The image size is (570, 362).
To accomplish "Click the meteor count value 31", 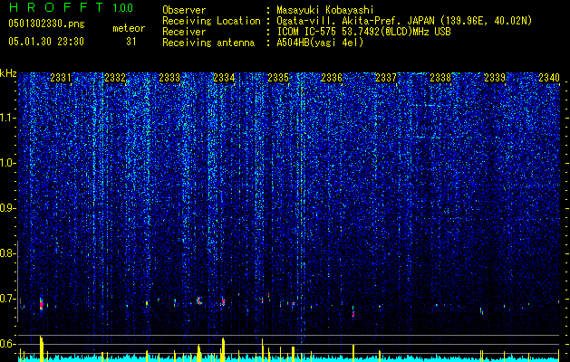I will pyautogui.click(x=131, y=42).
